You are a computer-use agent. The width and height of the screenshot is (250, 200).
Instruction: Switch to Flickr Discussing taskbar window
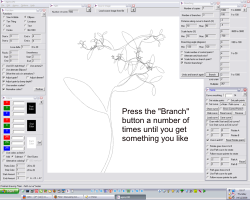pos(68,197)
